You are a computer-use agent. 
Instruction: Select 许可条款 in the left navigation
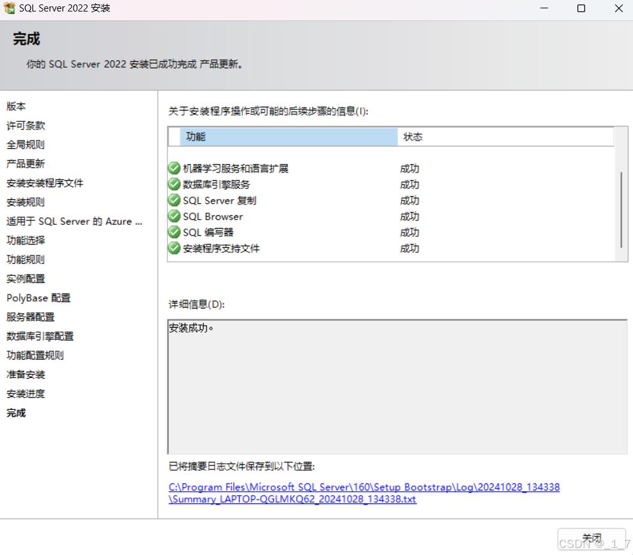click(26, 125)
